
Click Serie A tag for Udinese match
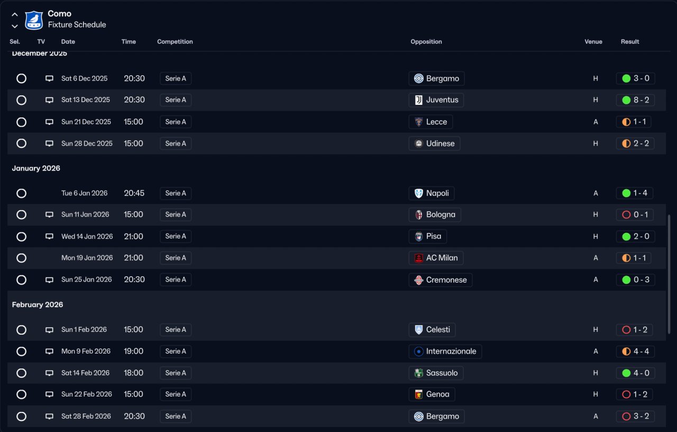(176, 143)
